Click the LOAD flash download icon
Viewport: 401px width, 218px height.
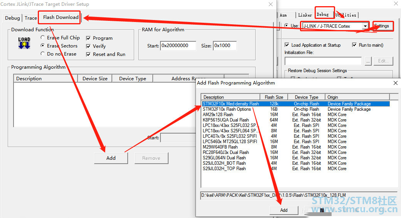[x=24, y=43]
